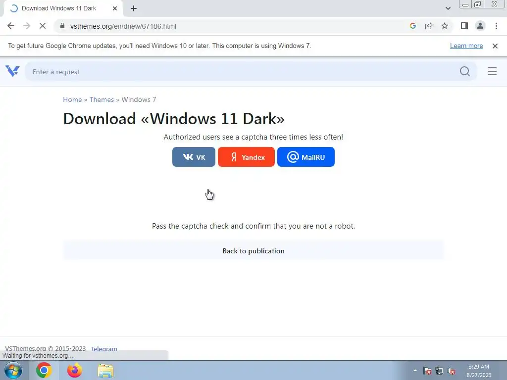Stop the page from loading
The width and height of the screenshot is (507, 380).
coord(43,26)
